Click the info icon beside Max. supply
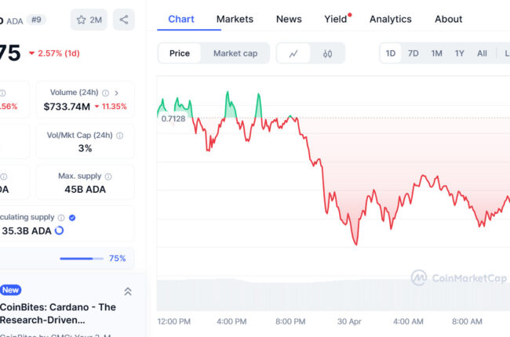Image resolution: width=510 pixels, height=337 pixels. pos(108,177)
